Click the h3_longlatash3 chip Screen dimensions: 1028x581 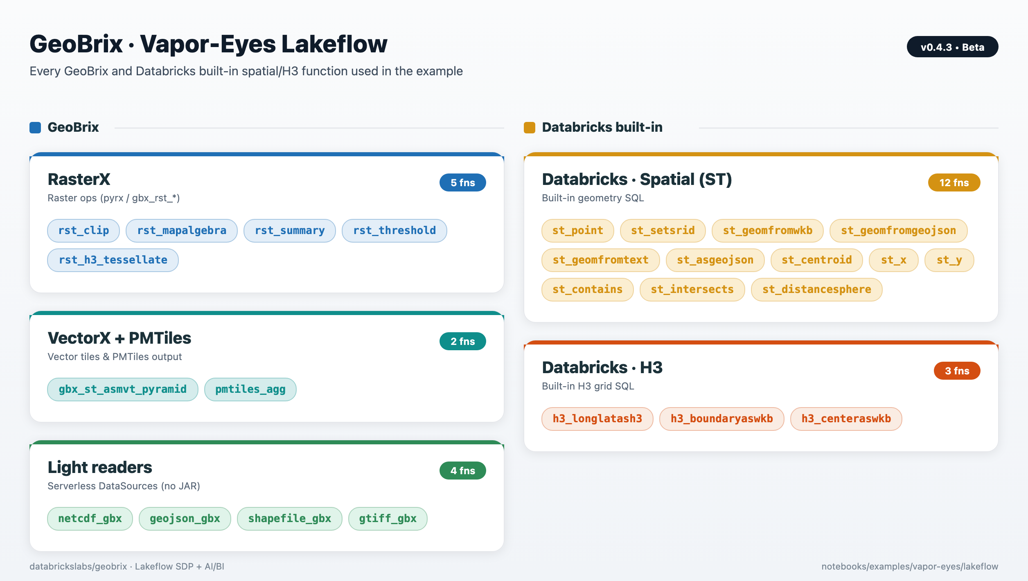tap(597, 419)
